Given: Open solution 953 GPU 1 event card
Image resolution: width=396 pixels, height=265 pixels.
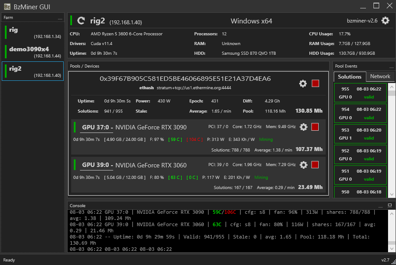Looking at the screenshot, I should [360, 134].
